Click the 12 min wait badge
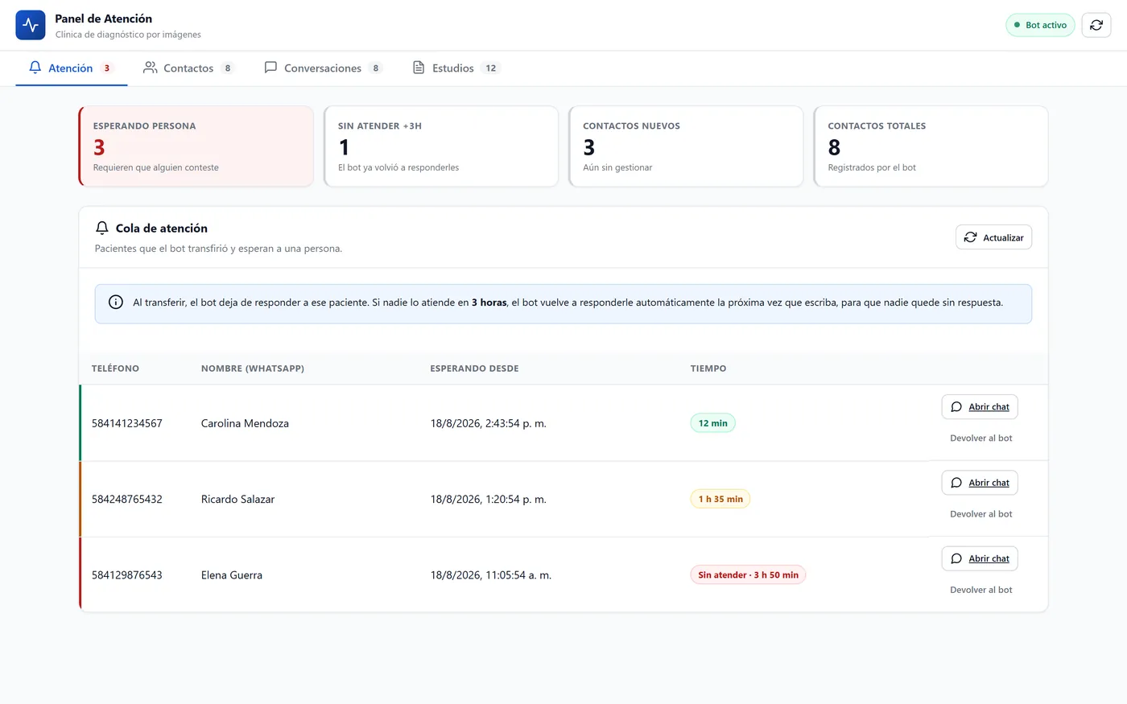The width and height of the screenshot is (1127, 704). [713, 423]
